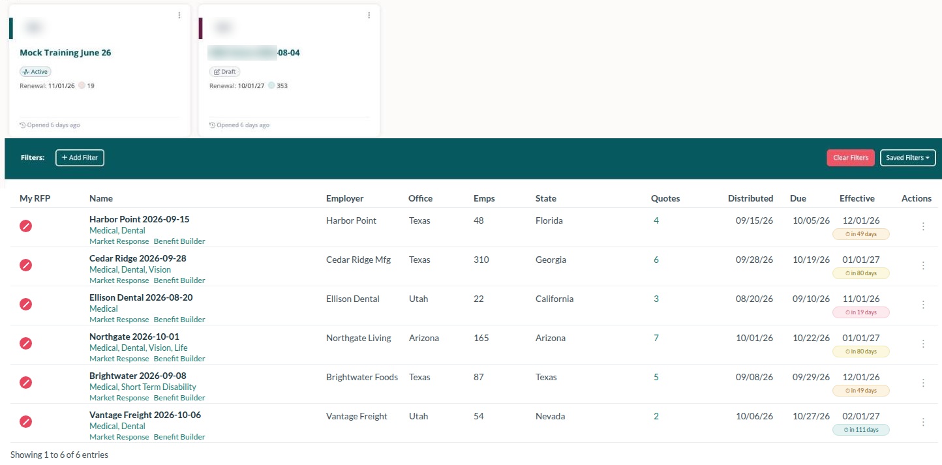Click 'in 80 days' badge for Northgate
Image resolution: width=942 pixels, height=465 pixels.
click(860, 352)
